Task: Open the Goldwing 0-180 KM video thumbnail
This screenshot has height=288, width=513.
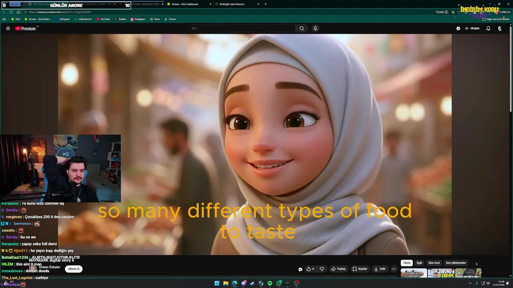Action: (441, 273)
